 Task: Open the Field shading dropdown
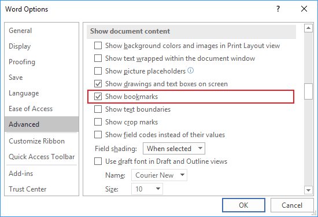[174, 148]
